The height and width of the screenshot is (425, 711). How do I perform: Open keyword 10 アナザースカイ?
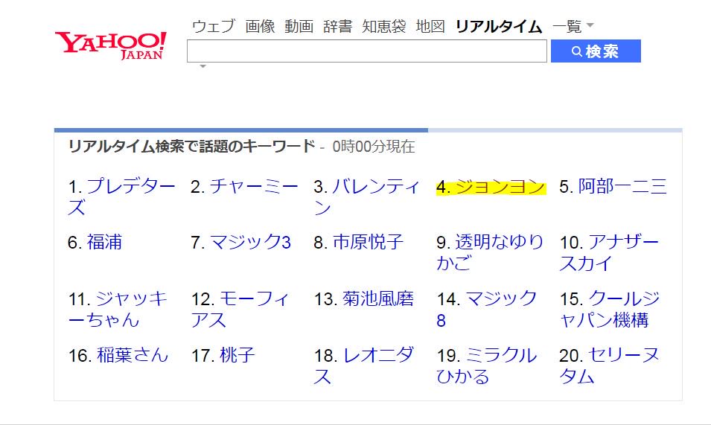(x=609, y=252)
